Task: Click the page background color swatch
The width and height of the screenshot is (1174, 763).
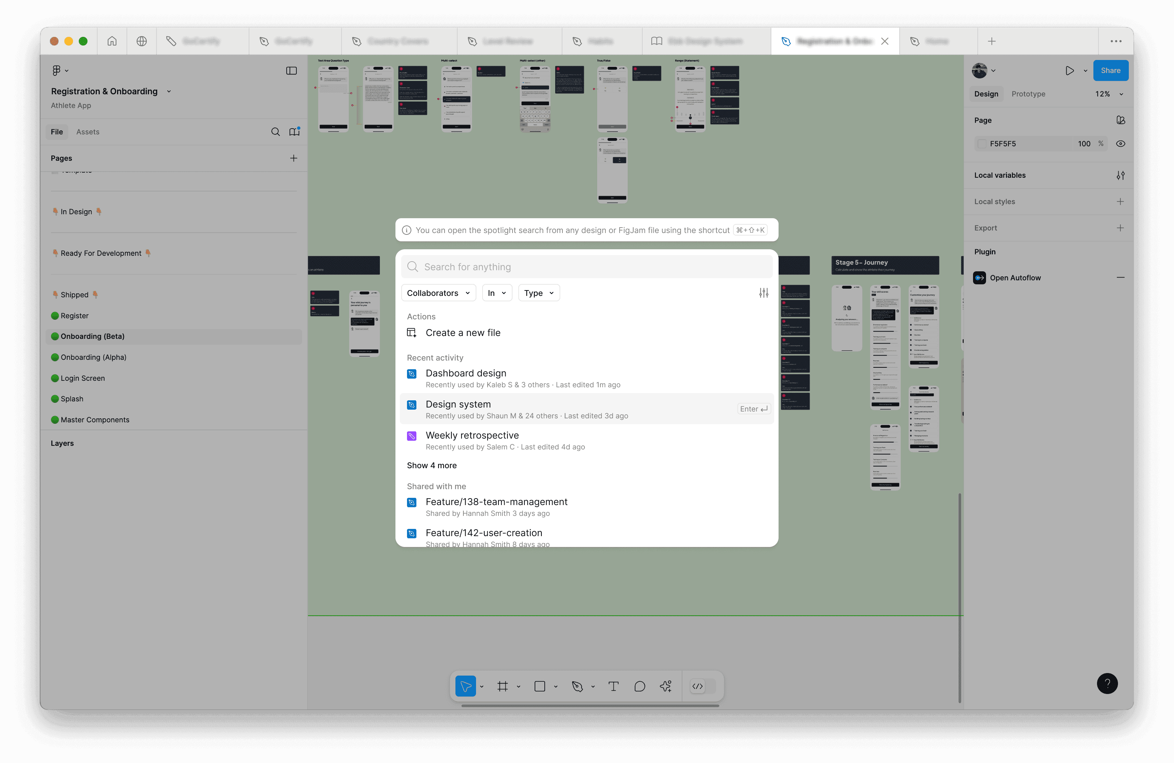Action: pos(982,144)
